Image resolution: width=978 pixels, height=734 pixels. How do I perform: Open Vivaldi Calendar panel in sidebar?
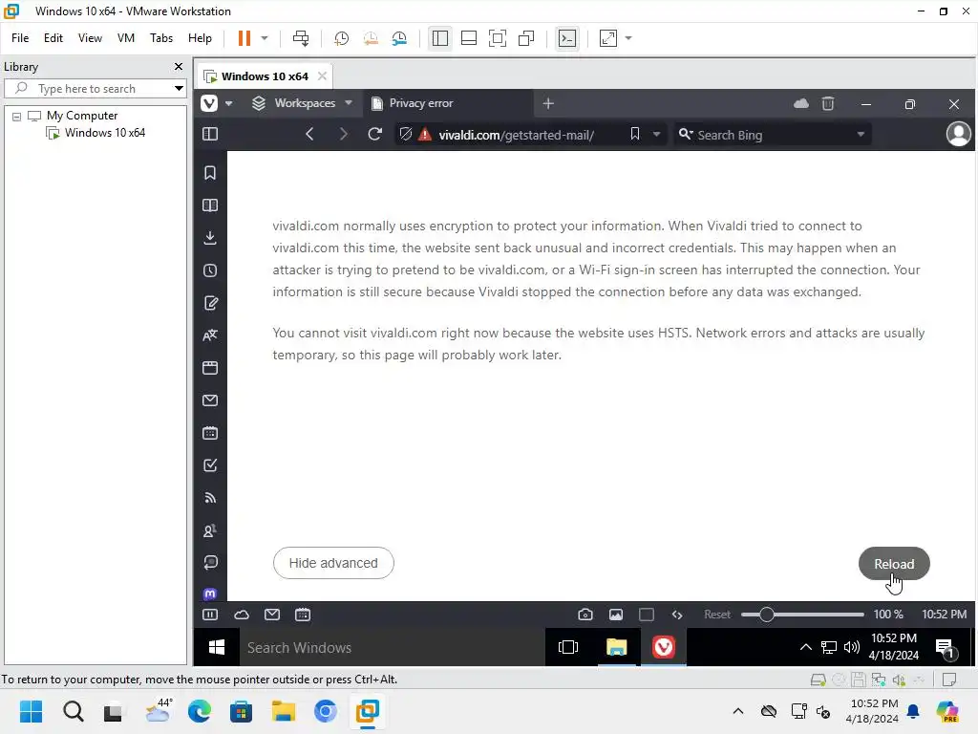tap(210, 433)
